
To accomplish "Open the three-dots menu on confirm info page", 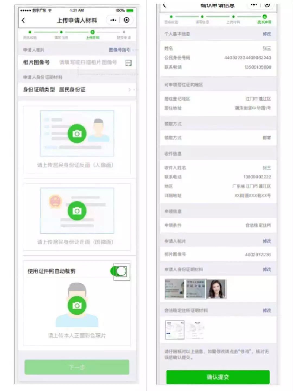I will [254, 5].
